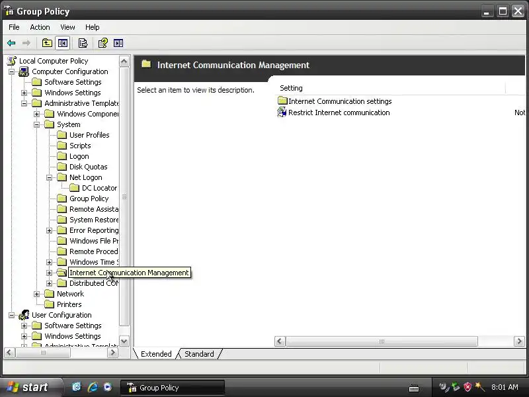Screen dimensions: 529x397
Task: Launch Internet Explorer from quick launch
Action: tap(93, 387)
